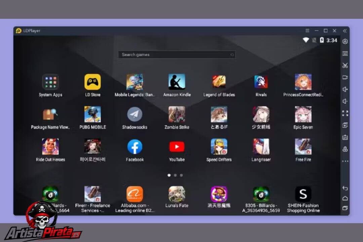Screen dimensions: 363x242
Task: Open the multi-instance sync sidebar icon
Action: pos(345,125)
